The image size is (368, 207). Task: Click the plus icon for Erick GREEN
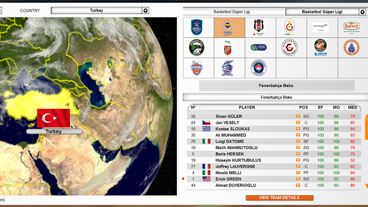pos(298,179)
